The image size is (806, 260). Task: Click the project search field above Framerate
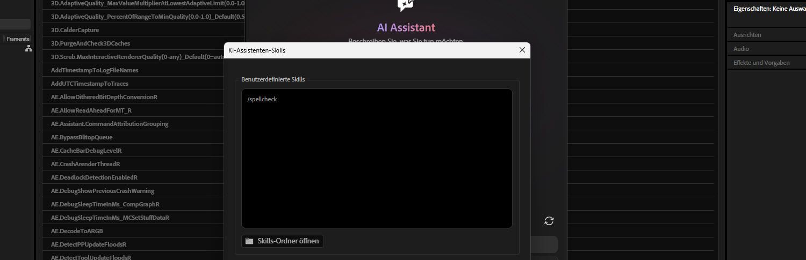(x=15, y=24)
